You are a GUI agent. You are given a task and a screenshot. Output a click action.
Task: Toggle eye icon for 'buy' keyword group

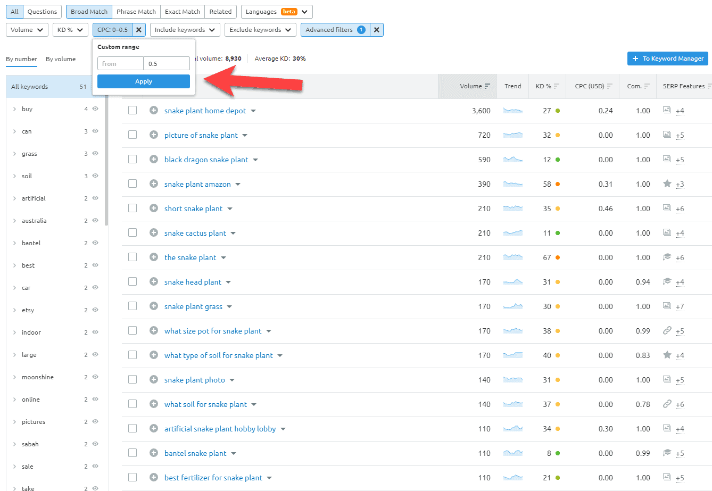[x=95, y=109]
